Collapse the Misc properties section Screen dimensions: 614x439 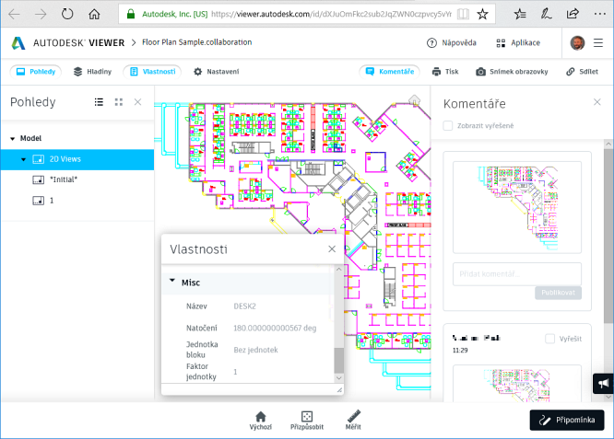[x=172, y=281]
